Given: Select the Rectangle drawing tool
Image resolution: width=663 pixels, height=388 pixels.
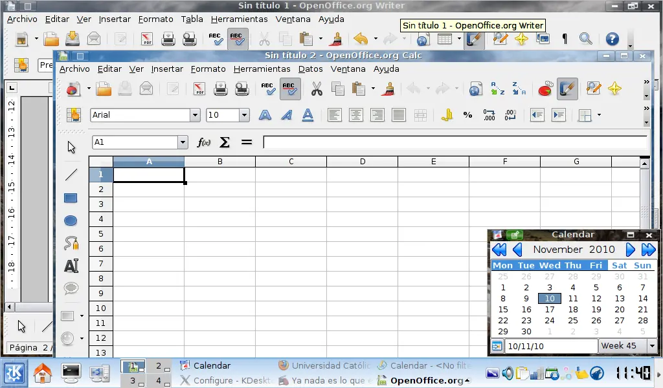Looking at the screenshot, I should pos(71,198).
